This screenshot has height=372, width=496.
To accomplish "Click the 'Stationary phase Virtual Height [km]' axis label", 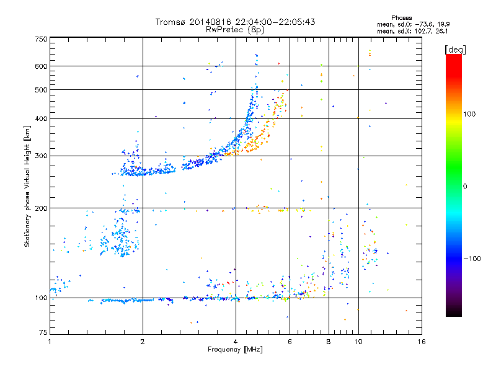I will [27, 186].
